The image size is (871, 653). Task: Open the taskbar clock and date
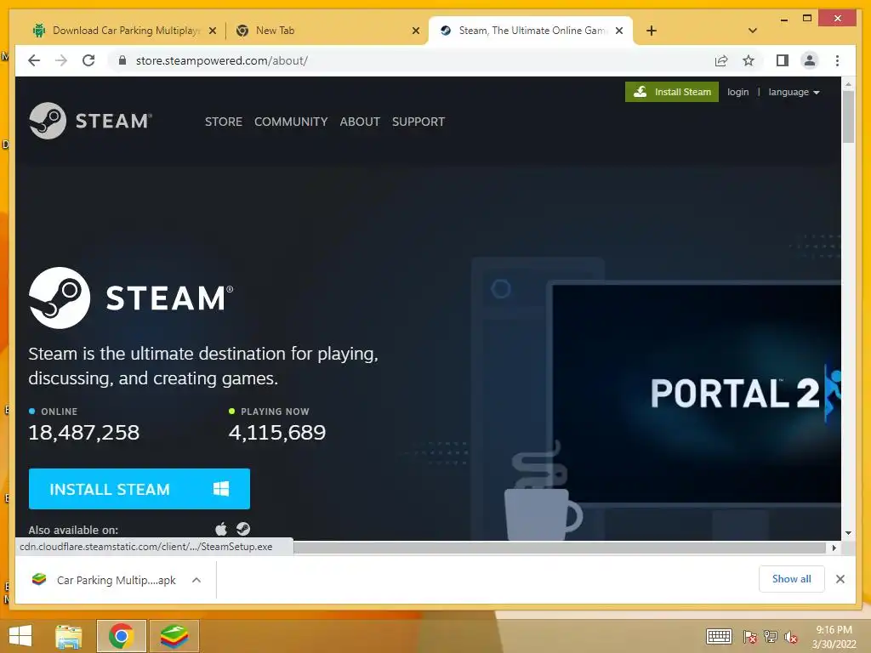tap(834, 637)
